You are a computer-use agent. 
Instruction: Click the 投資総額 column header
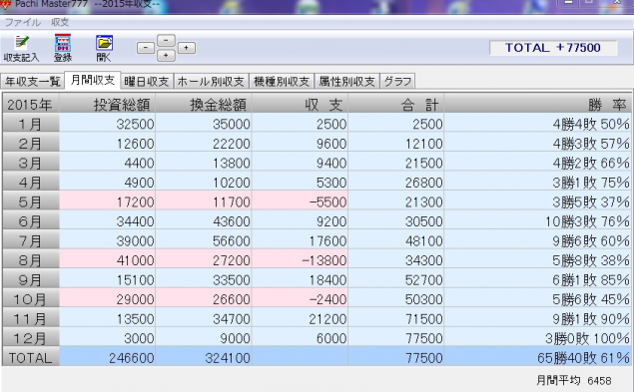coord(107,105)
